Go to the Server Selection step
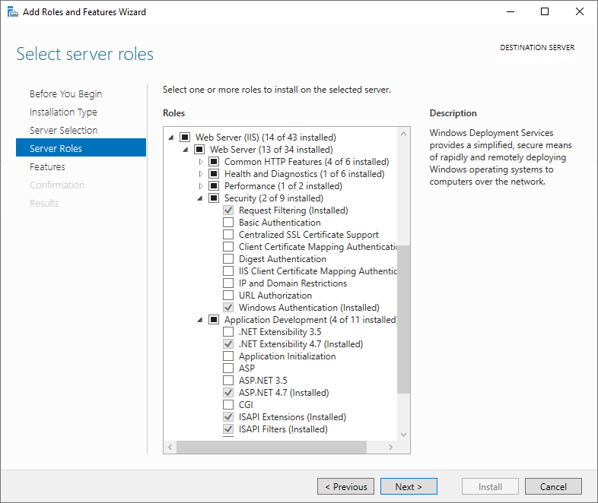598x503 pixels. click(64, 130)
